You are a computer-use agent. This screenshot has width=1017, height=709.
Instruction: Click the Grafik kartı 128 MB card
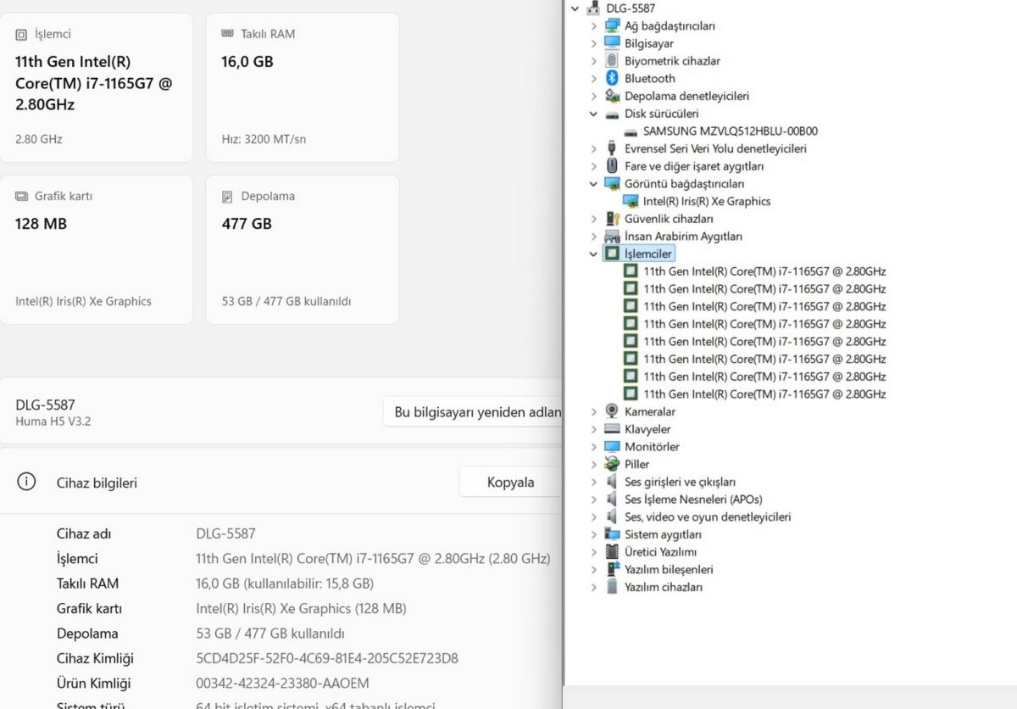97,249
